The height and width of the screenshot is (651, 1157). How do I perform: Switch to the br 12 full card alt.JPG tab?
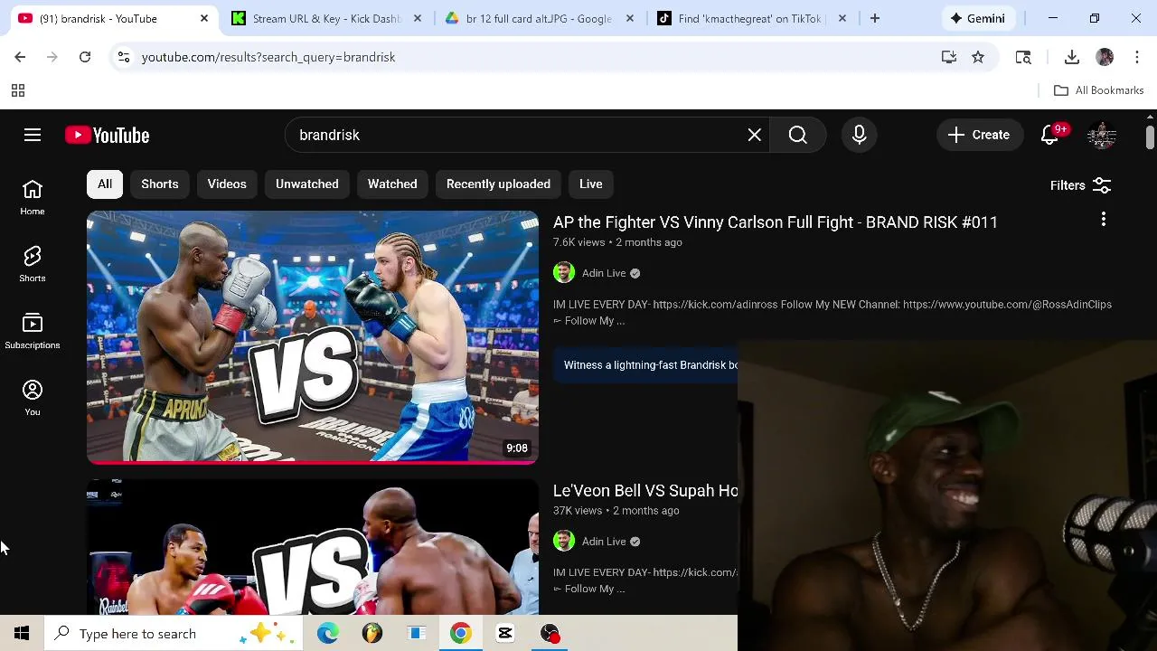(x=539, y=18)
